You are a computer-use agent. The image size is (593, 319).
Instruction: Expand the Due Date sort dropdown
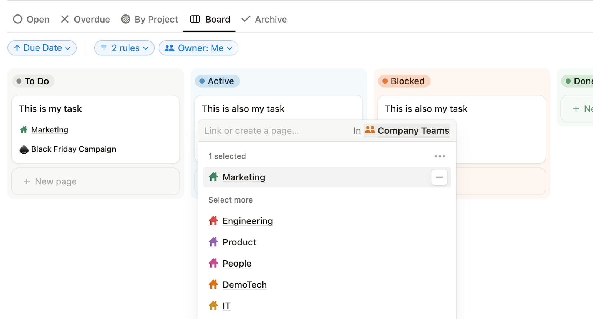42,48
